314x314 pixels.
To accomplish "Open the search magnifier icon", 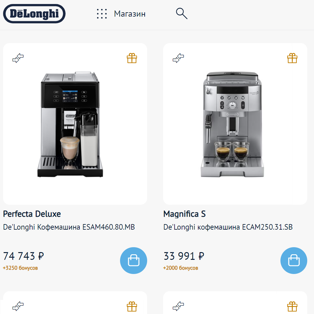I will tap(182, 14).
